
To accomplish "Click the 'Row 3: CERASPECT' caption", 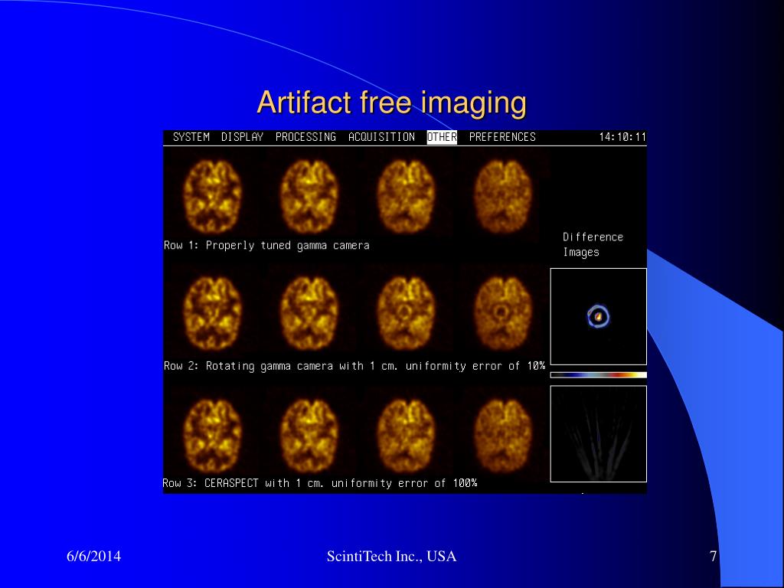I will [320, 484].
